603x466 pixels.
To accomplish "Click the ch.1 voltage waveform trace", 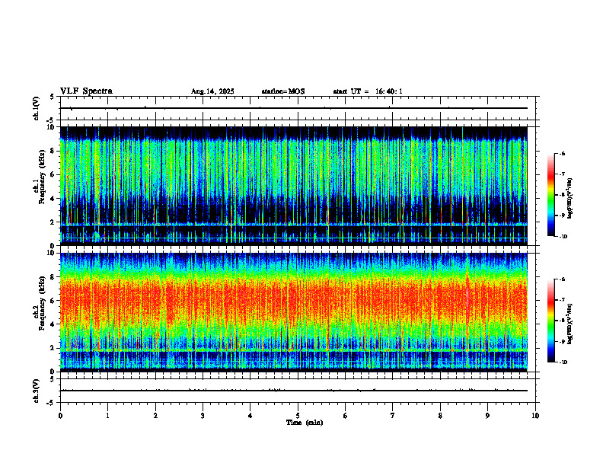I will point(293,108).
